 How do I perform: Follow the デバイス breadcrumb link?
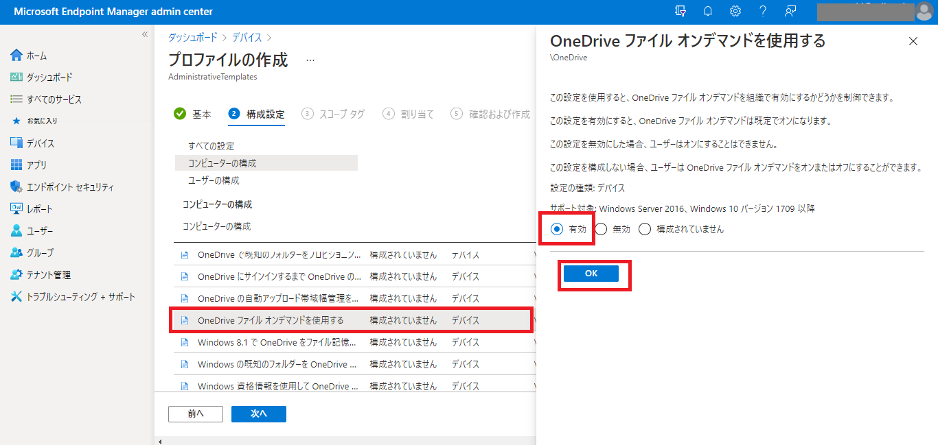[x=247, y=38]
